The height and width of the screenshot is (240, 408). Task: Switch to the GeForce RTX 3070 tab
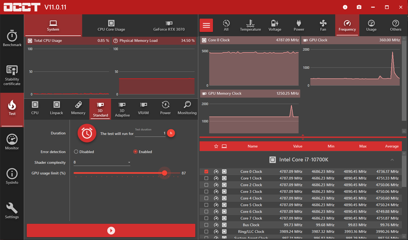click(169, 25)
